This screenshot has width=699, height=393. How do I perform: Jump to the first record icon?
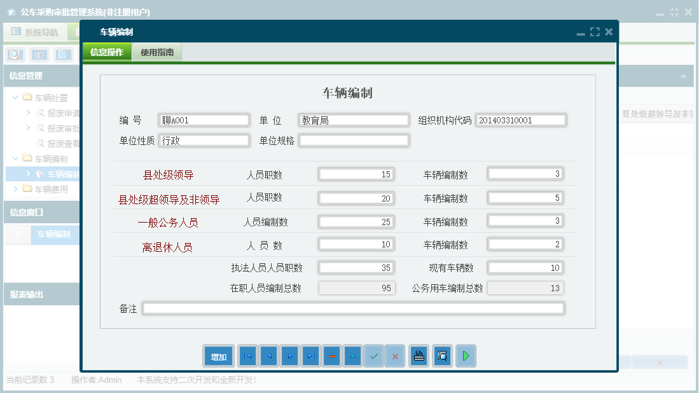click(247, 356)
